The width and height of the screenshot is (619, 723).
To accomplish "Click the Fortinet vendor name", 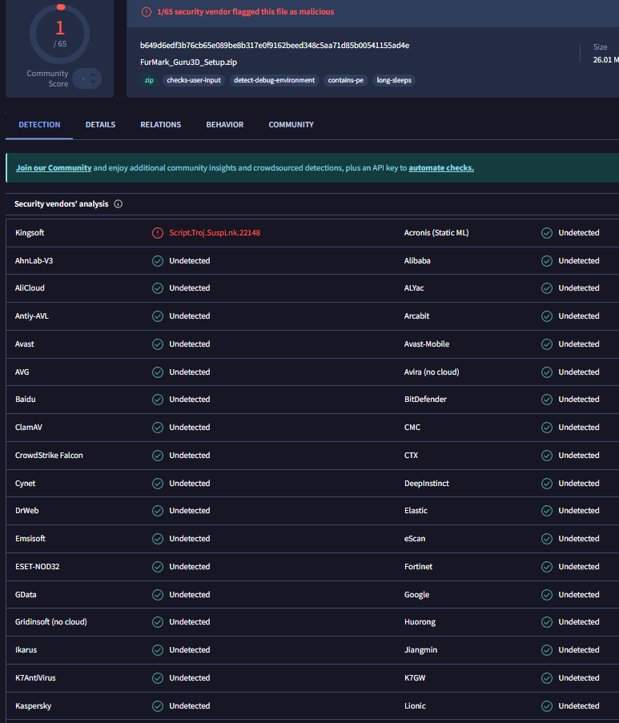I will coord(418,567).
